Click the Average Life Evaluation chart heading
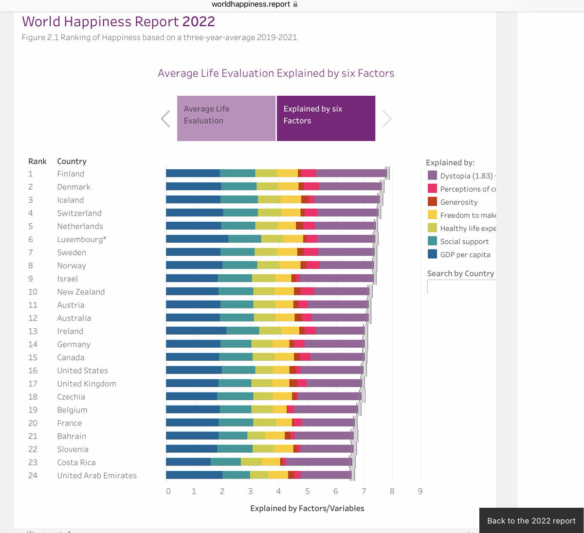The width and height of the screenshot is (584, 533). [x=276, y=73]
